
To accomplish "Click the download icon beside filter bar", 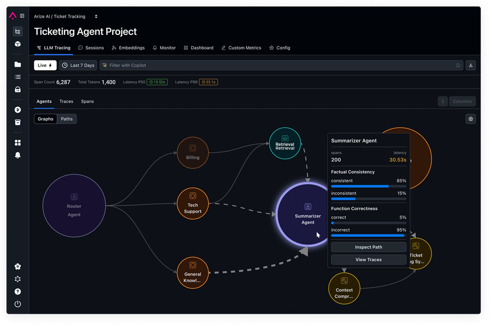I will pos(470,65).
